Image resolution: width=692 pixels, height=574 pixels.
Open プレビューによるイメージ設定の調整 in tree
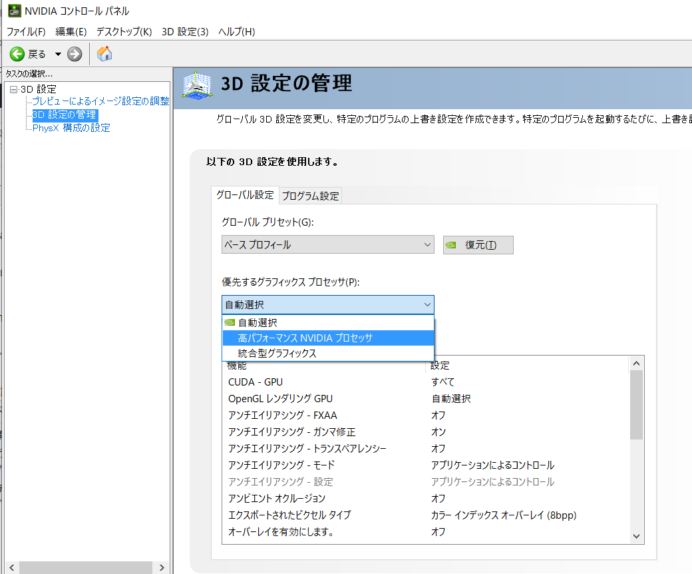pyautogui.click(x=100, y=101)
